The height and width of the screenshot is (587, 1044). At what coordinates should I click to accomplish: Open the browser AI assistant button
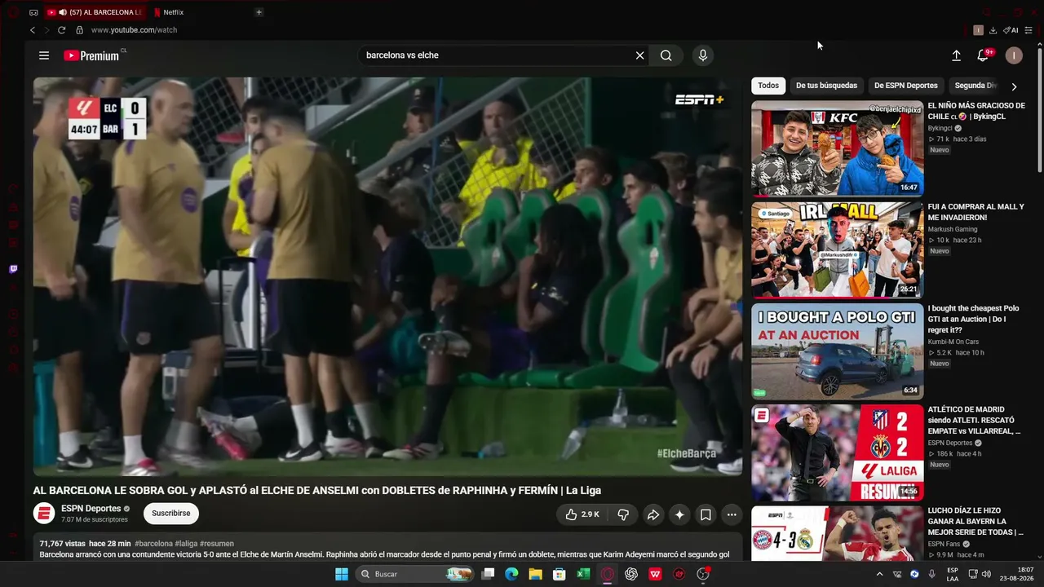[1011, 30]
